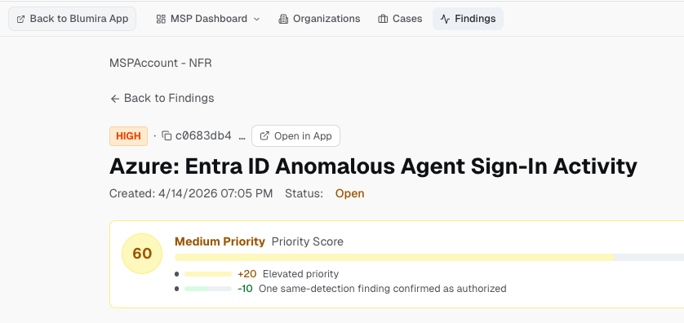Click the Cases briefcase icon
The image size is (684, 323).
click(x=383, y=19)
